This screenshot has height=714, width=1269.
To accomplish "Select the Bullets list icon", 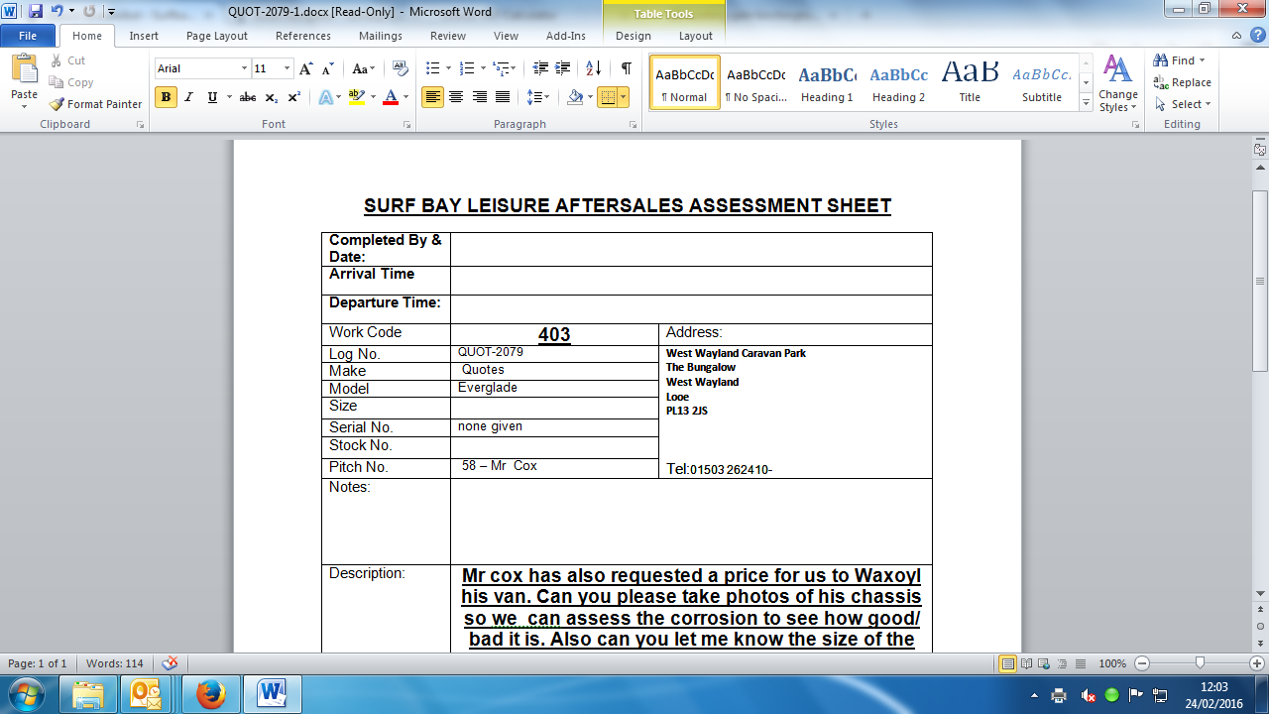I will click(432, 68).
